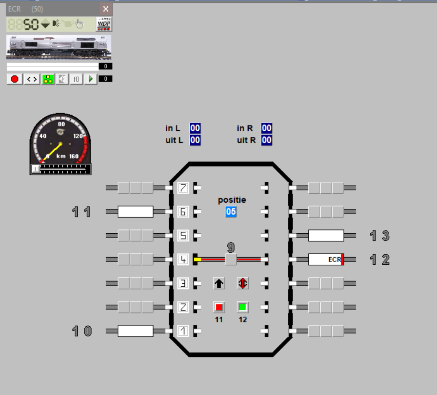The width and height of the screenshot is (437, 395).
Task: Click the grey right-side block in the track 7 row
Action: [x=326, y=188]
